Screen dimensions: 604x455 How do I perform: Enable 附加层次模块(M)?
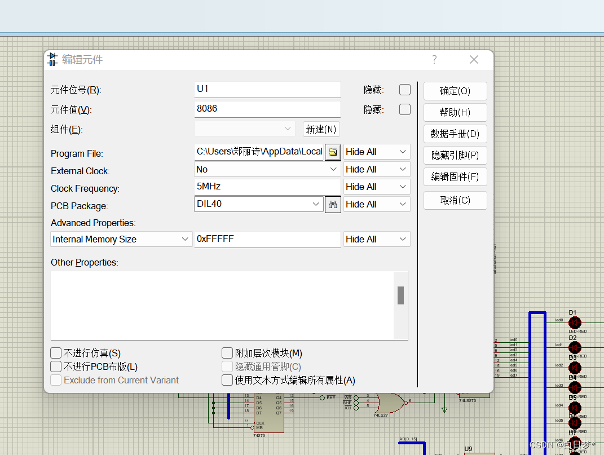[227, 352]
